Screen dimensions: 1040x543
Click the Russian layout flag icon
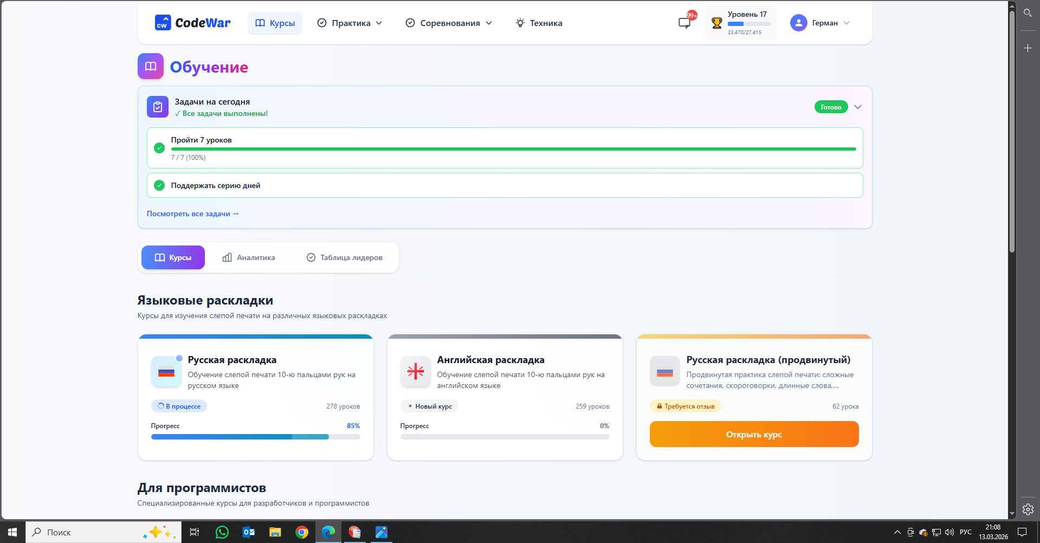(166, 372)
